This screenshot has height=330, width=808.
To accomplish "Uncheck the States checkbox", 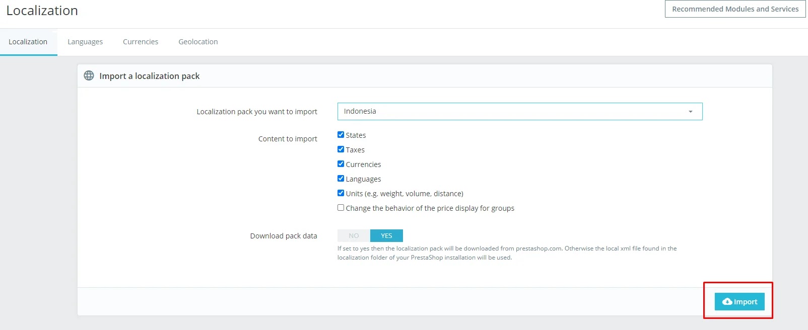I will [341, 135].
